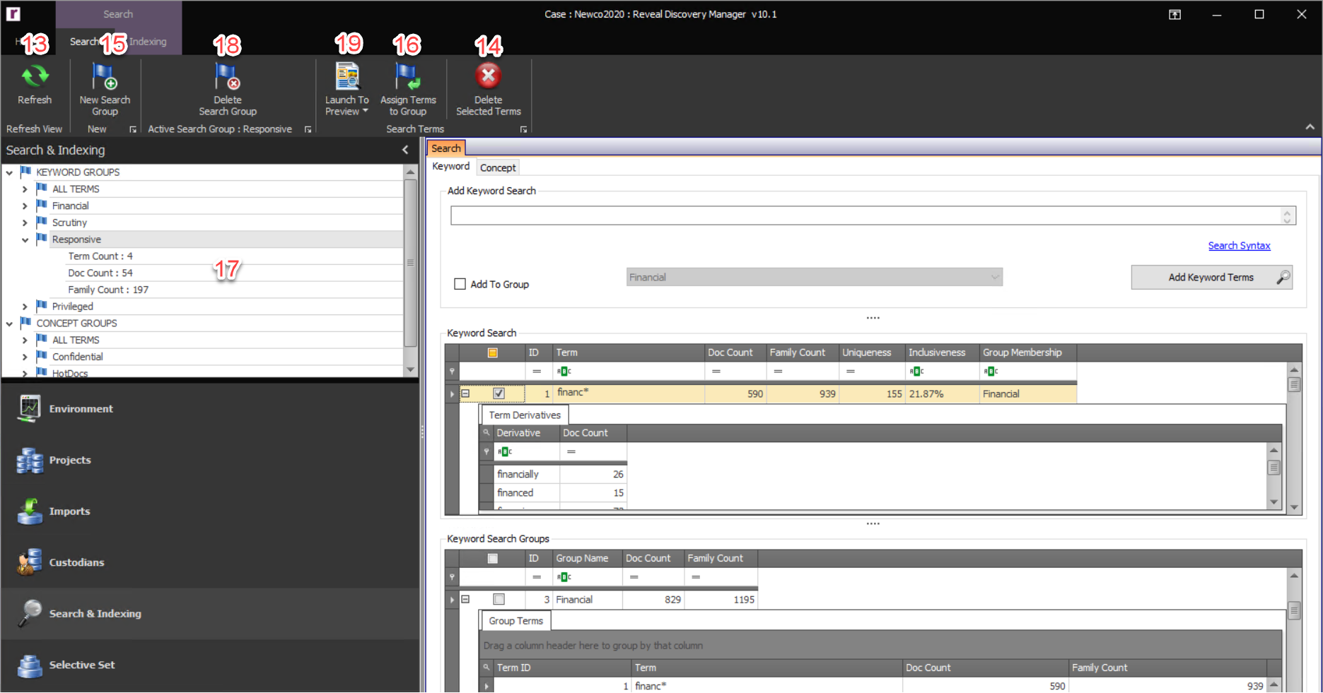
Task: Open Launch To Preview tool
Action: tap(346, 88)
